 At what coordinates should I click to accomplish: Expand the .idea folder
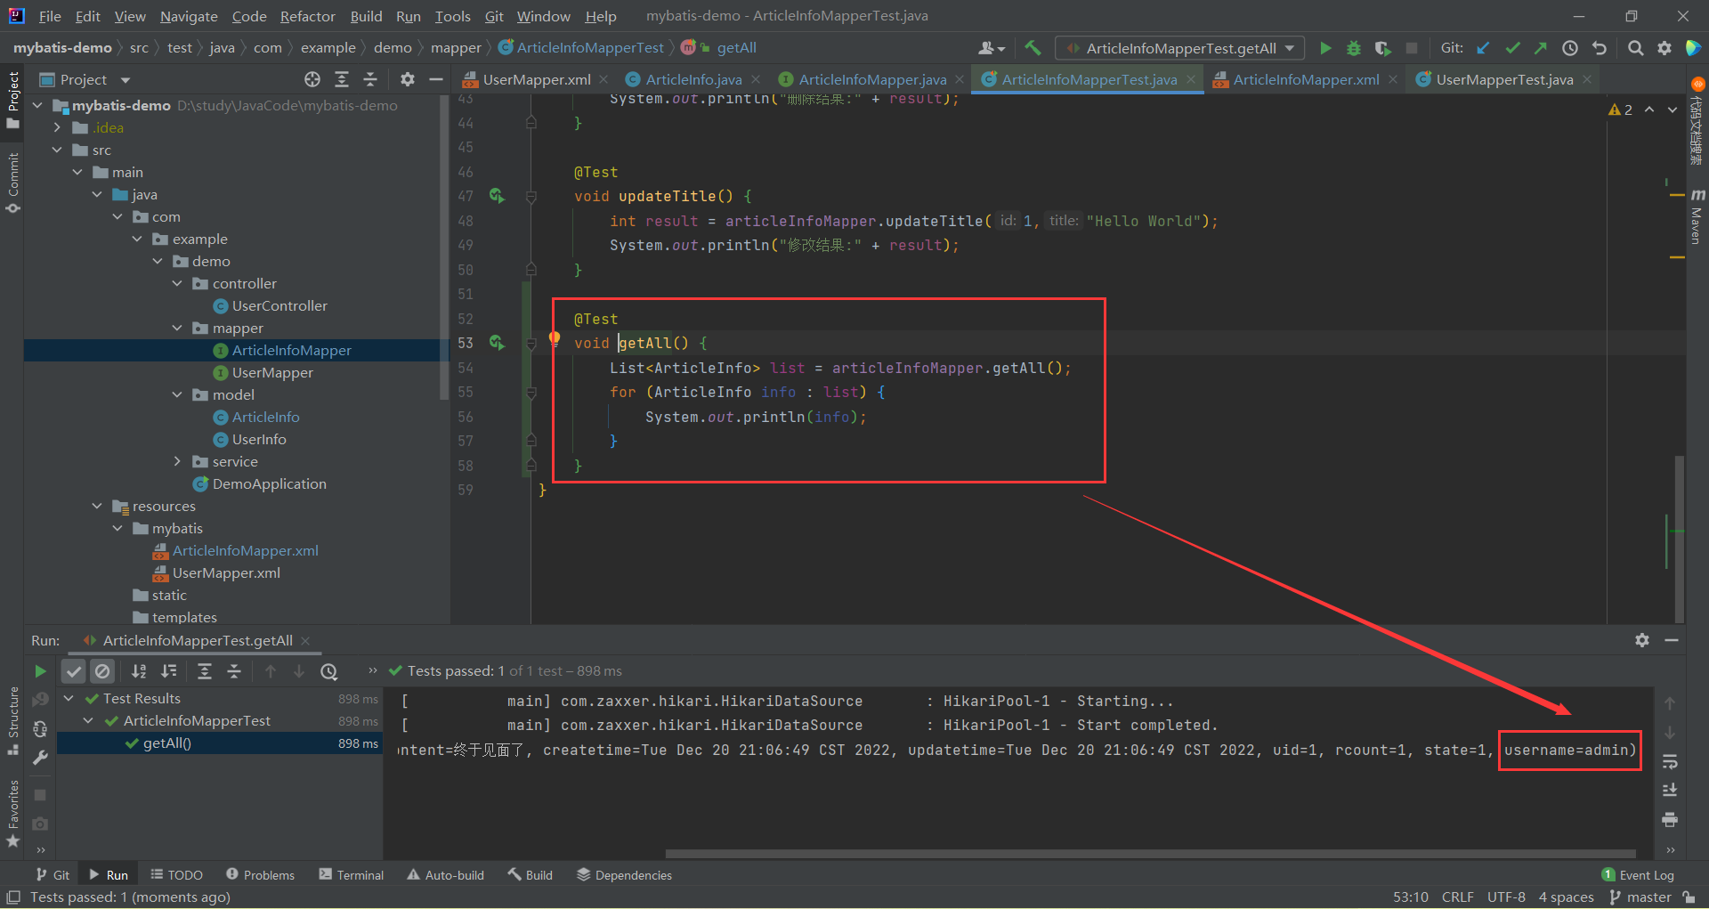point(57,127)
